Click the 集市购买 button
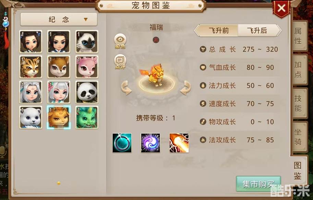 pos(258,184)
